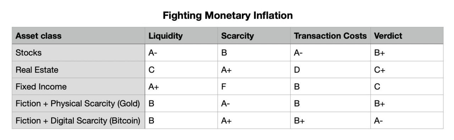Click the Fixed Income row label
Image resolution: width=454 pixels, height=140 pixels.
click(78, 87)
